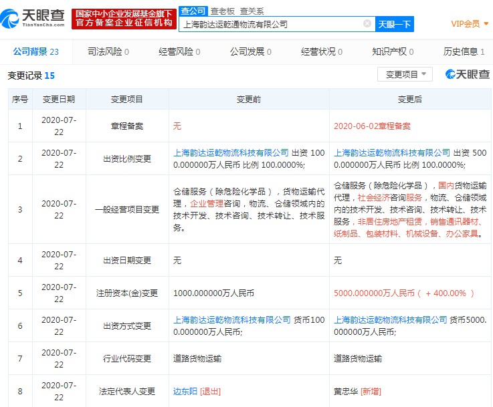
Task: Click the 变更后 column header
Action: [409, 99]
